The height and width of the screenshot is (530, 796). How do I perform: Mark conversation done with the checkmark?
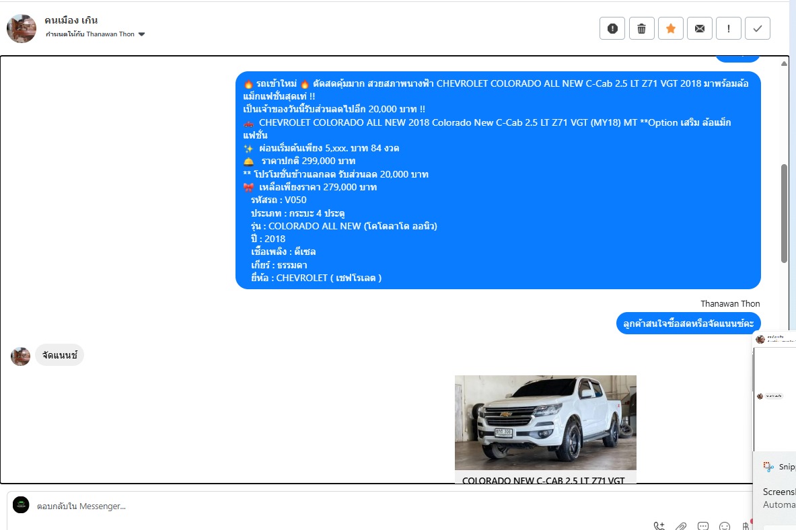(x=758, y=28)
